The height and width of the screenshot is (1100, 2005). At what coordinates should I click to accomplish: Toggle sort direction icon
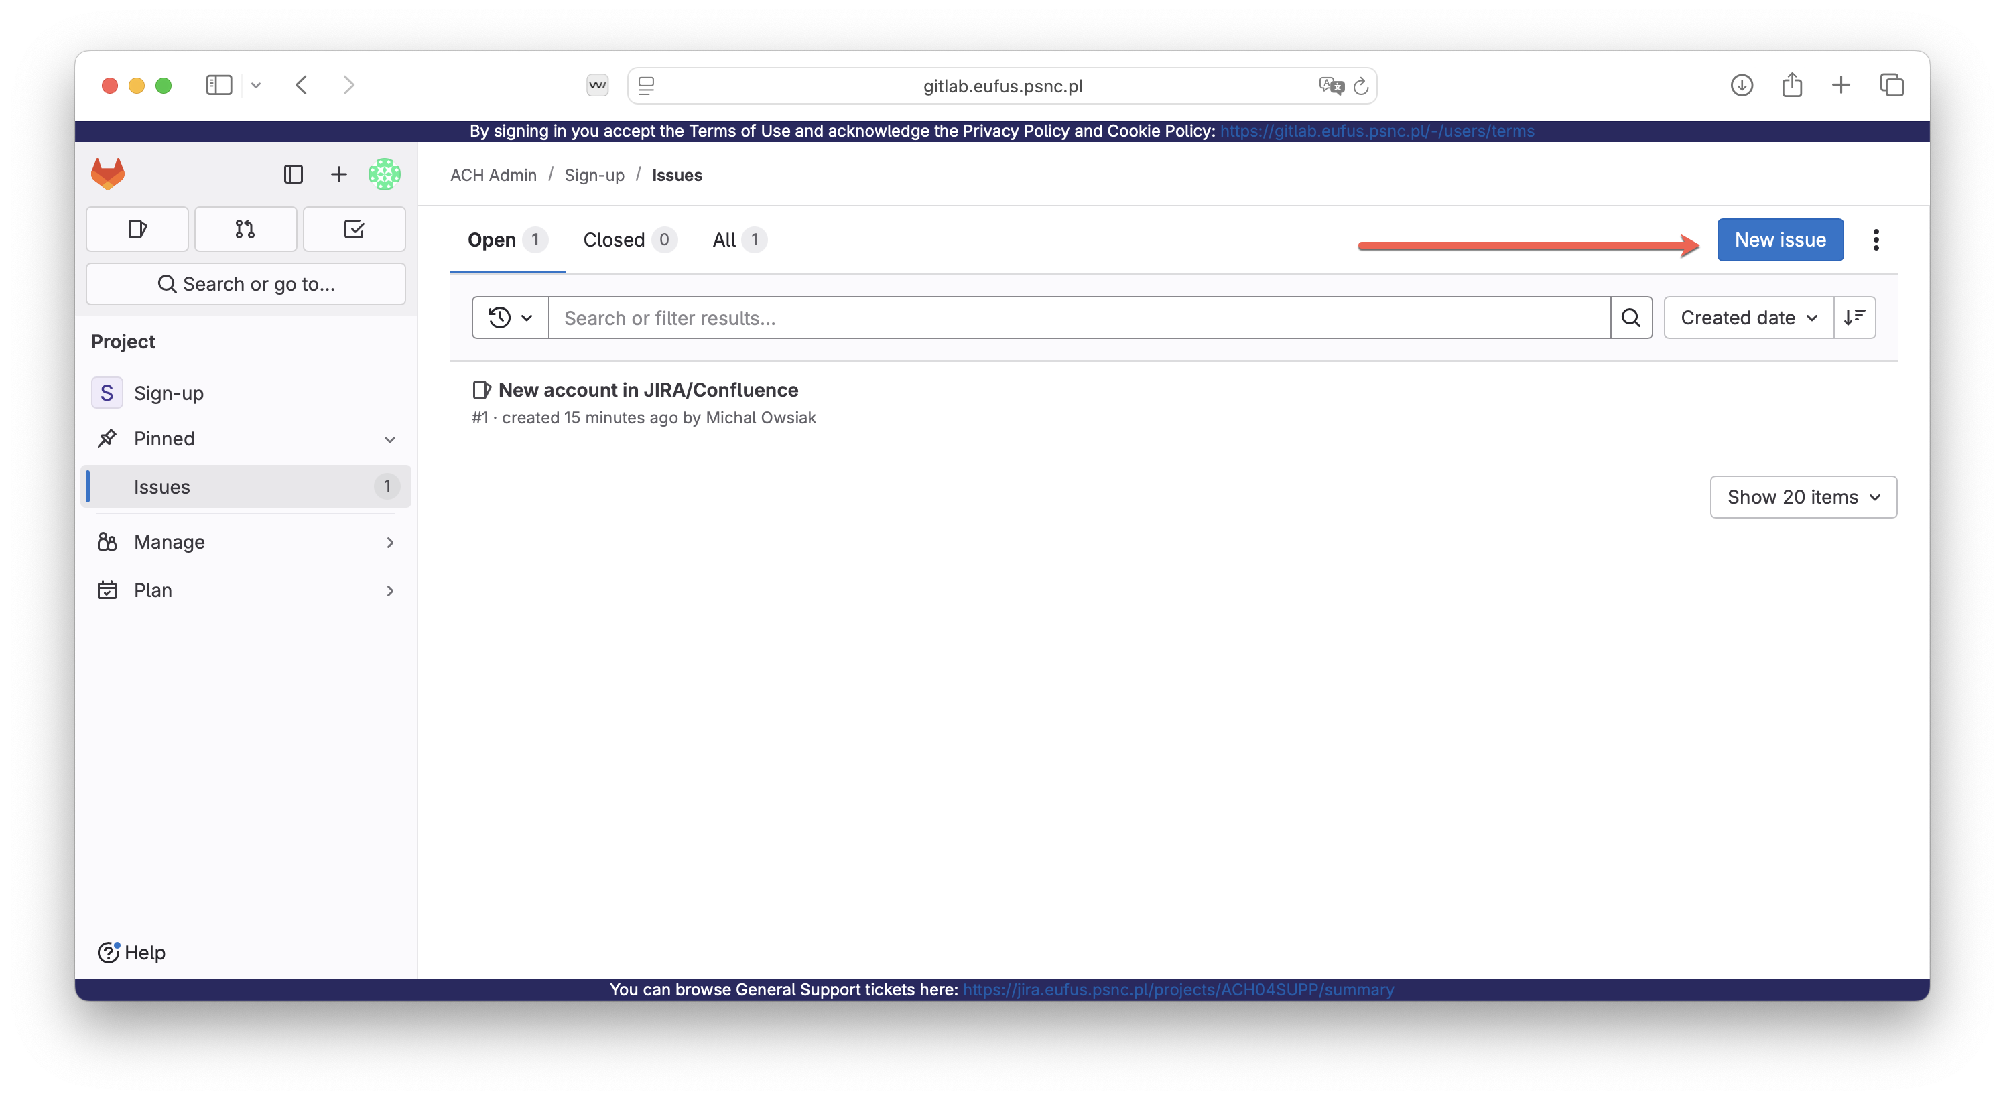[1855, 318]
